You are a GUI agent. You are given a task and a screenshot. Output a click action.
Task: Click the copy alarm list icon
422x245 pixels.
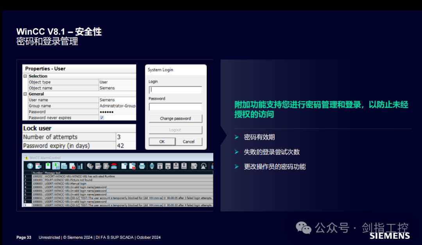[63, 165]
